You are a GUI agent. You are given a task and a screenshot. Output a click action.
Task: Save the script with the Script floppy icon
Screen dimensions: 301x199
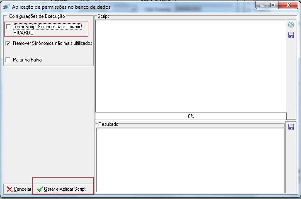[x=291, y=35]
